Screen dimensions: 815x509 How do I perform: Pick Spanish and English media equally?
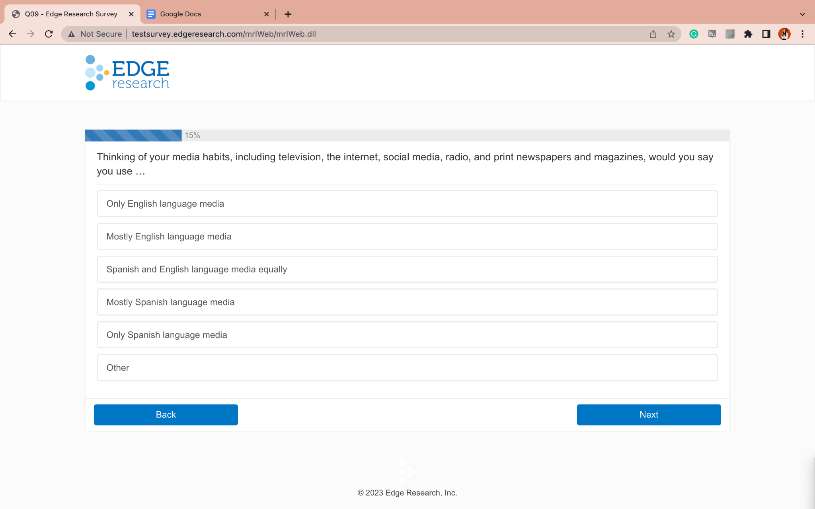pyautogui.click(x=407, y=269)
